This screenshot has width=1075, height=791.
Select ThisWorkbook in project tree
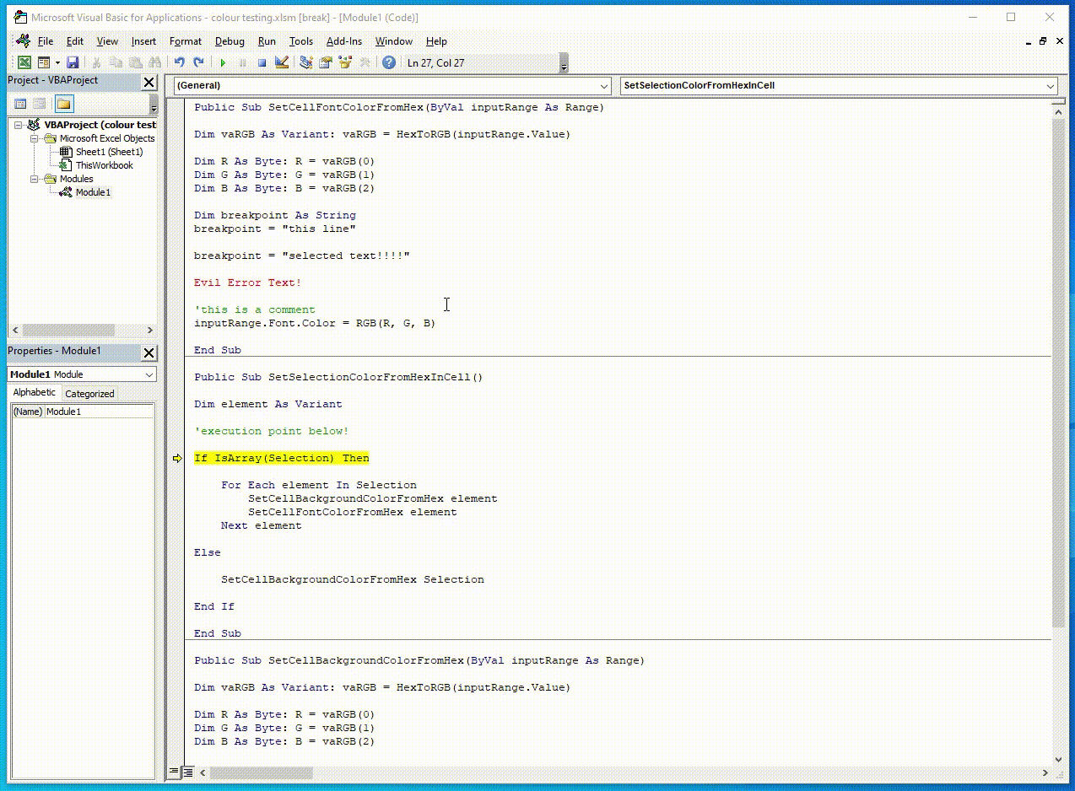click(x=104, y=165)
